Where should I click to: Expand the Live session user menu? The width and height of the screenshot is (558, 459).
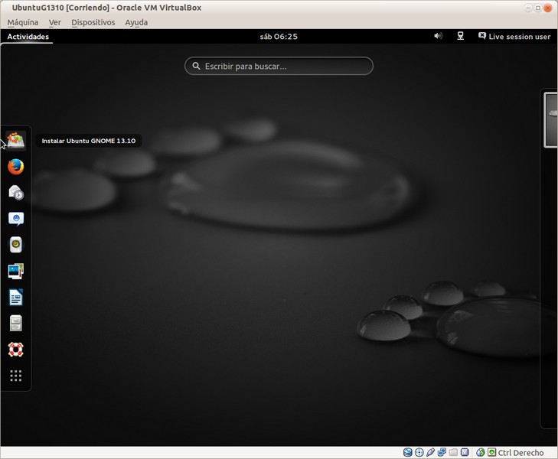pyautogui.click(x=514, y=37)
